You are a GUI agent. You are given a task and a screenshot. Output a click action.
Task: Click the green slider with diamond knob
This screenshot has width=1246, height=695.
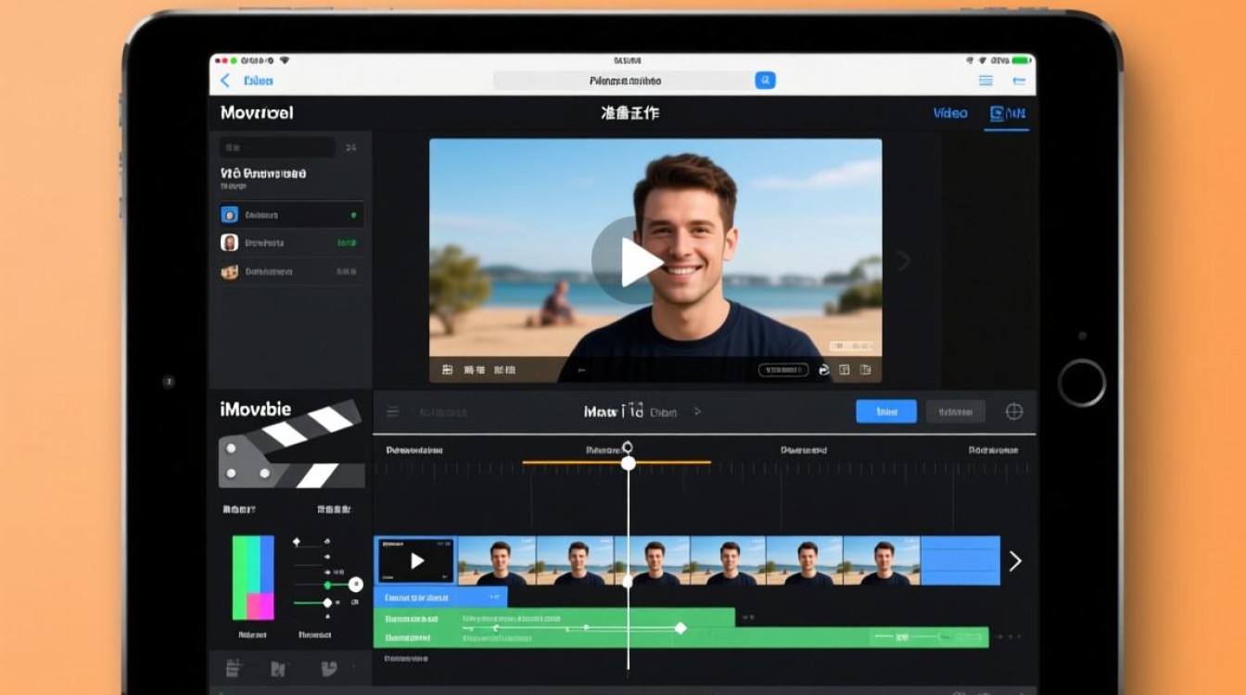pyautogui.click(x=313, y=602)
